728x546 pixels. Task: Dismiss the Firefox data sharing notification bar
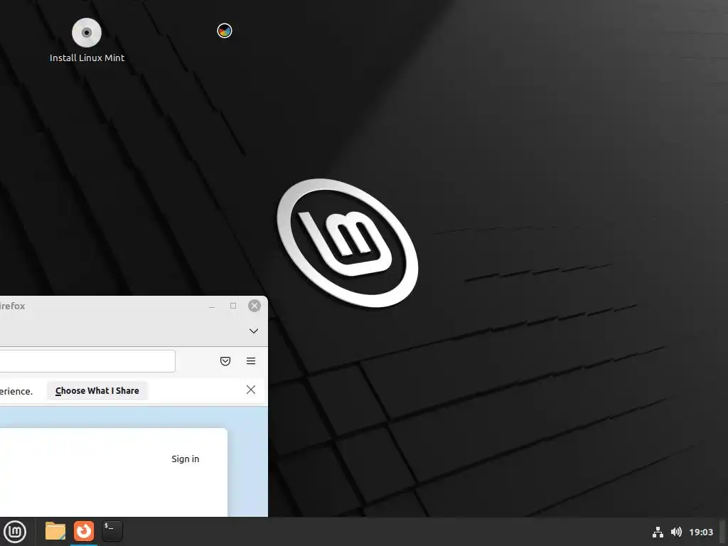(x=251, y=390)
